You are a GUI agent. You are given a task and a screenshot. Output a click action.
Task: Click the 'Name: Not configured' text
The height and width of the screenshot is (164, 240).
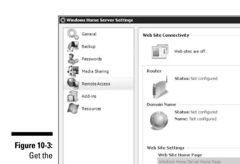coord(195,119)
